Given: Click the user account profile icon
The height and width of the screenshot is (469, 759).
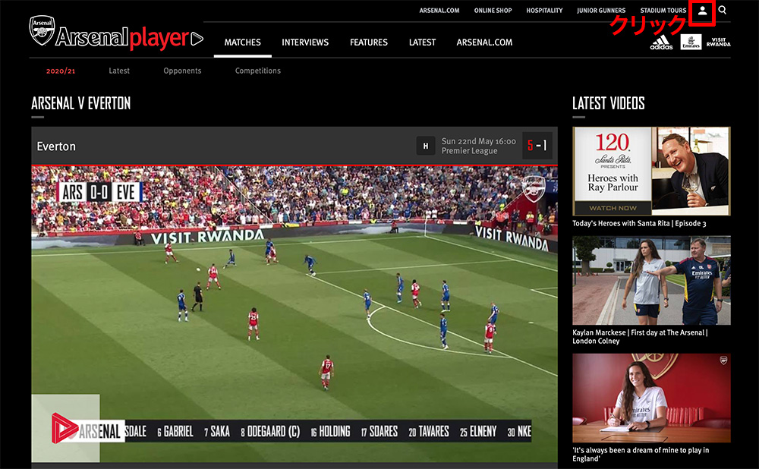Looking at the screenshot, I should (702, 10).
